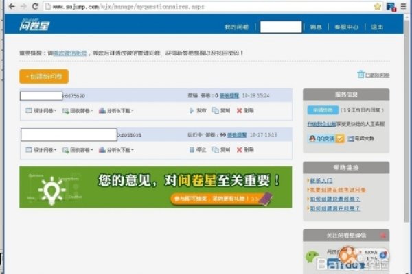This screenshot has width=412, height=274.
Task: Click the 10-28 15:24 timestamp text
Action: point(255,95)
